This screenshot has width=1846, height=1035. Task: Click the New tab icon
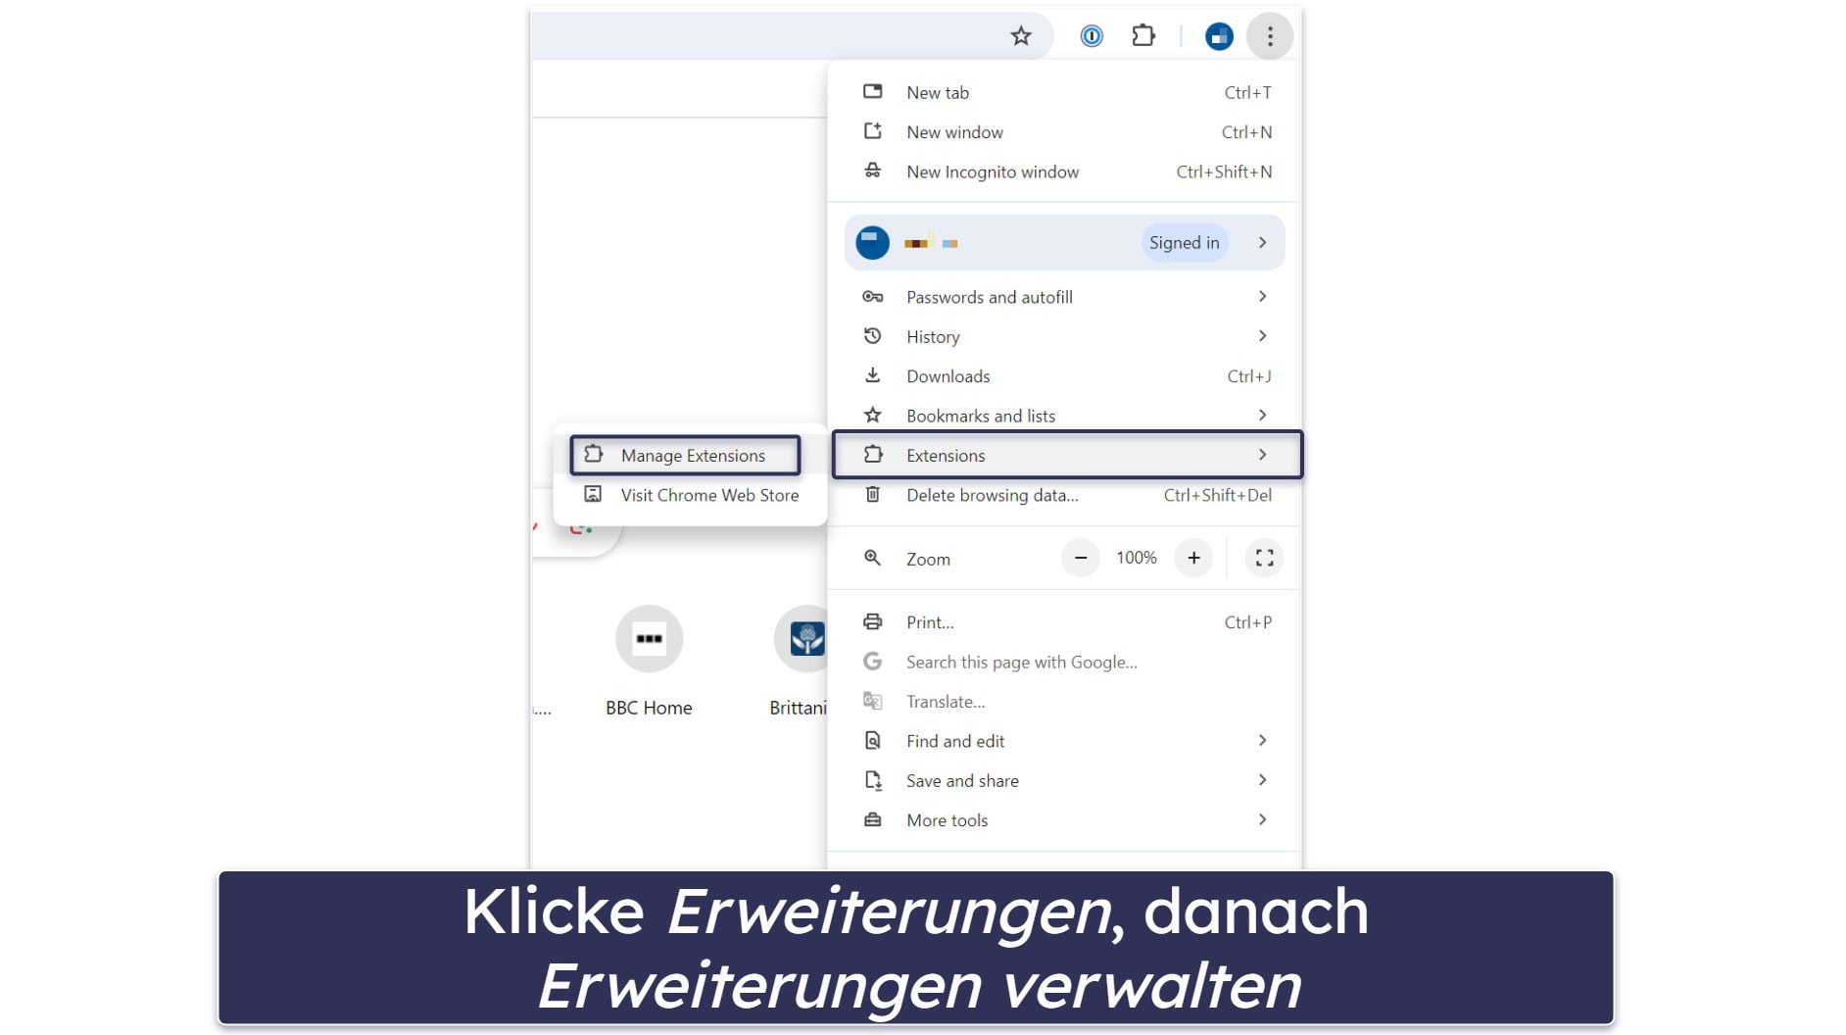[872, 92]
